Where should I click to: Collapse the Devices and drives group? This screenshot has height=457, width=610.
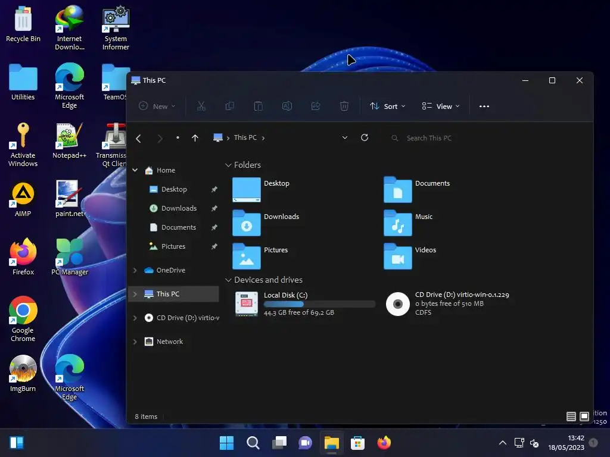coord(228,280)
